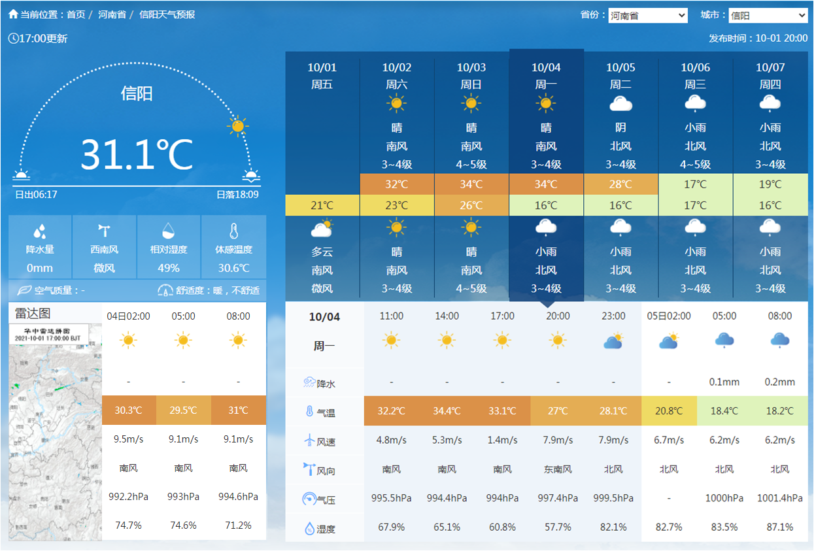Image resolution: width=814 pixels, height=551 pixels.
Task: Go to 首页 in the breadcrumb
Action: pos(76,14)
